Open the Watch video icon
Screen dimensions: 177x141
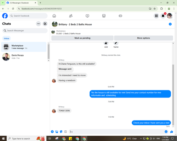[x=87, y=16]
